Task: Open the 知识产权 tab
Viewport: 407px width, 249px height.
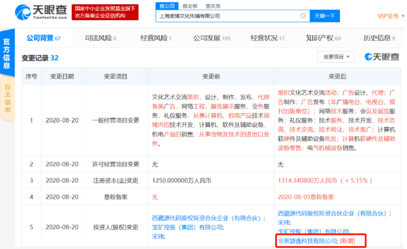Action: (323, 38)
